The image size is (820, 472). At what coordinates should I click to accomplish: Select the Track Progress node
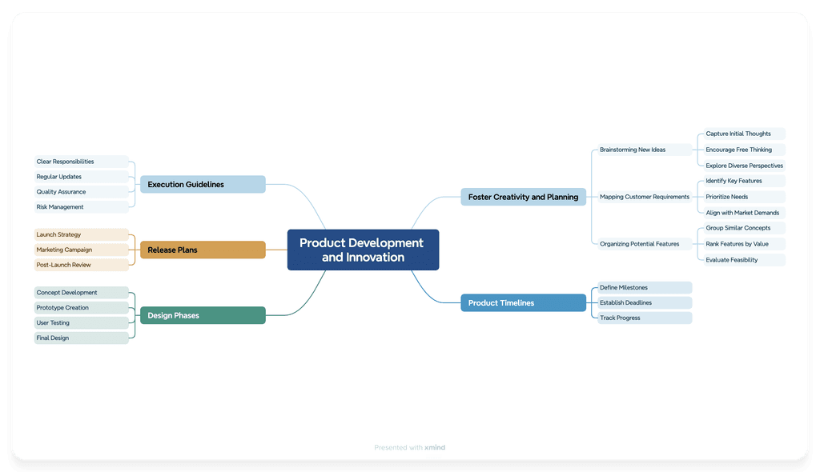[x=620, y=318]
